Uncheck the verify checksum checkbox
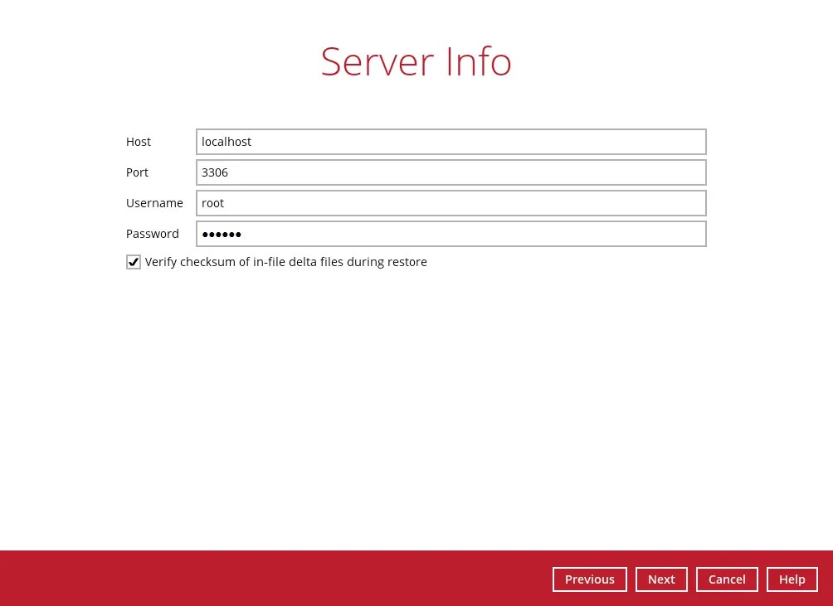Screen dimensions: 833x606 134,262
